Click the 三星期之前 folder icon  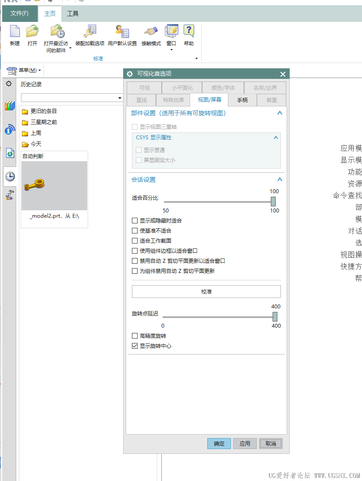(25, 122)
